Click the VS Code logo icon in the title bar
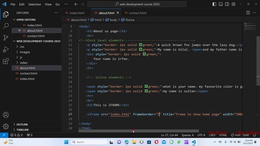The height and width of the screenshot is (146, 260). click(4, 4)
